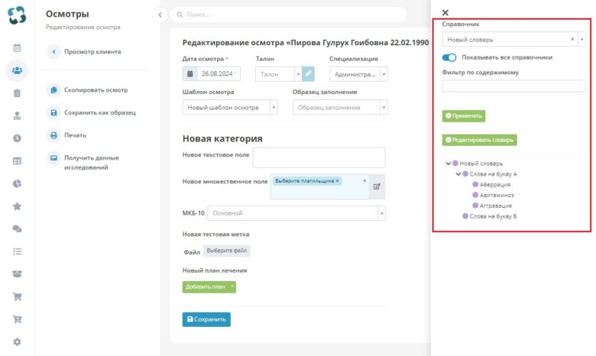The width and height of the screenshot is (596, 356).
Task: Clear the 'Новый словарь' selection
Action: pos(572,39)
